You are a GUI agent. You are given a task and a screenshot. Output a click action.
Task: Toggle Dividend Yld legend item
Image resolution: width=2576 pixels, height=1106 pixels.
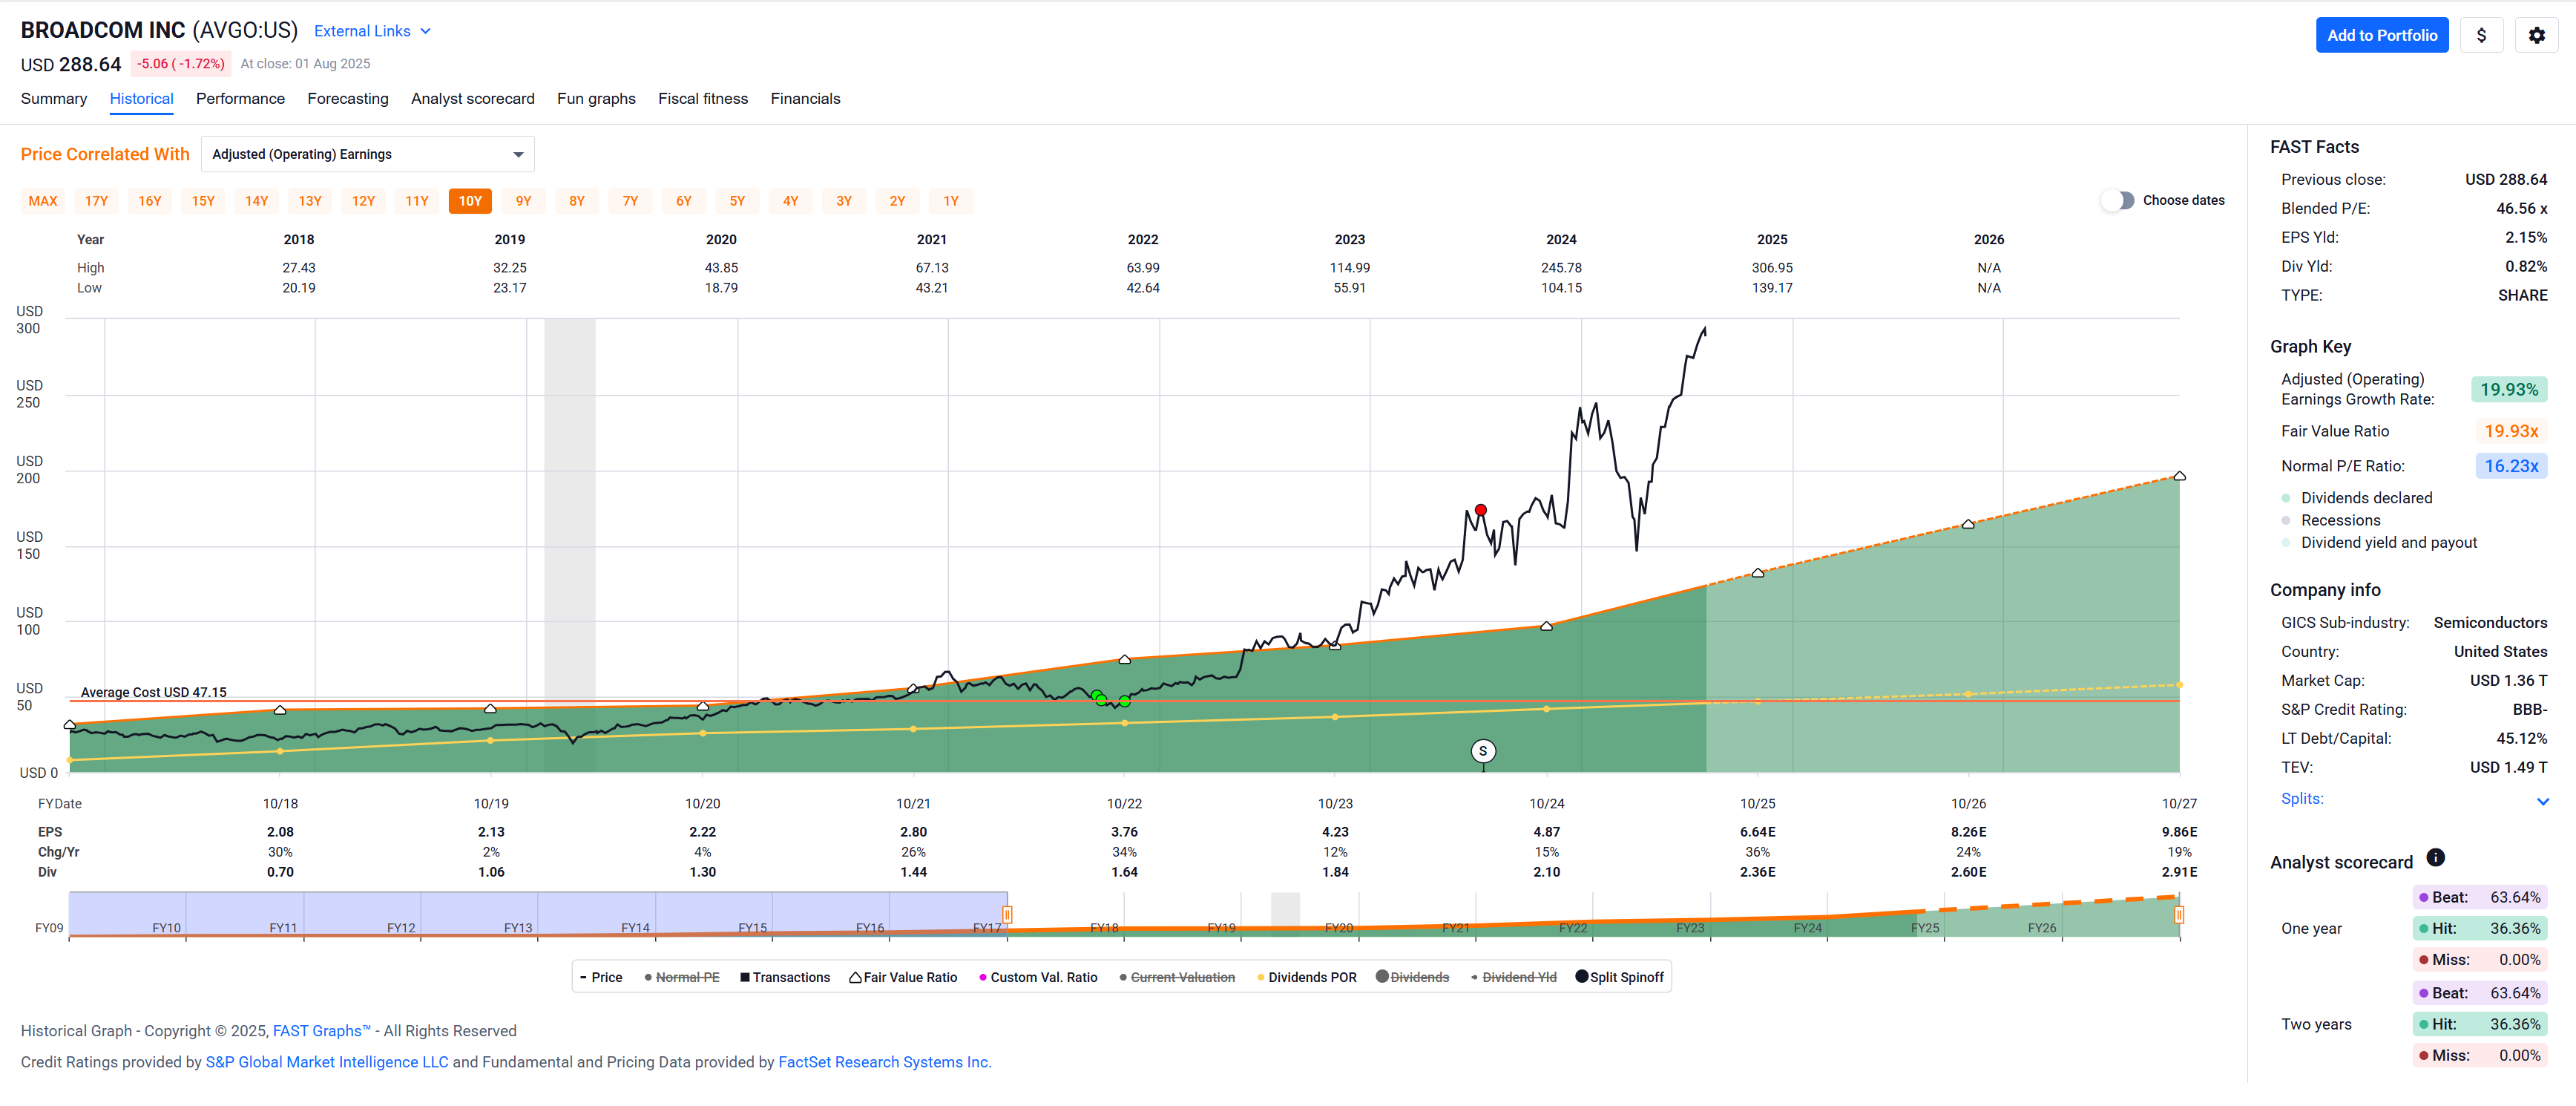click(x=1513, y=977)
